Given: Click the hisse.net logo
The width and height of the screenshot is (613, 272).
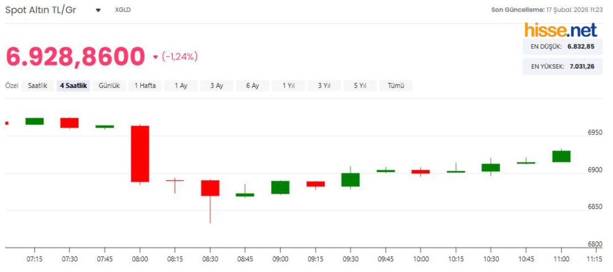Looking at the screenshot, I should (560, 30).
